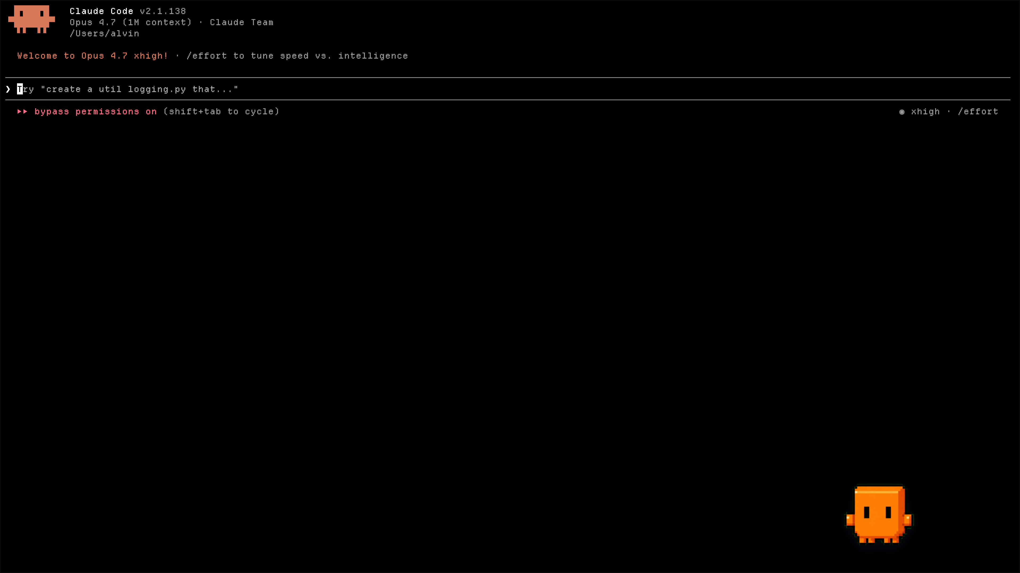The image size is (1020, 573).
Task: Click the "Claude Team" plan label
Action: pyautogui.click(x=241, y=22)
